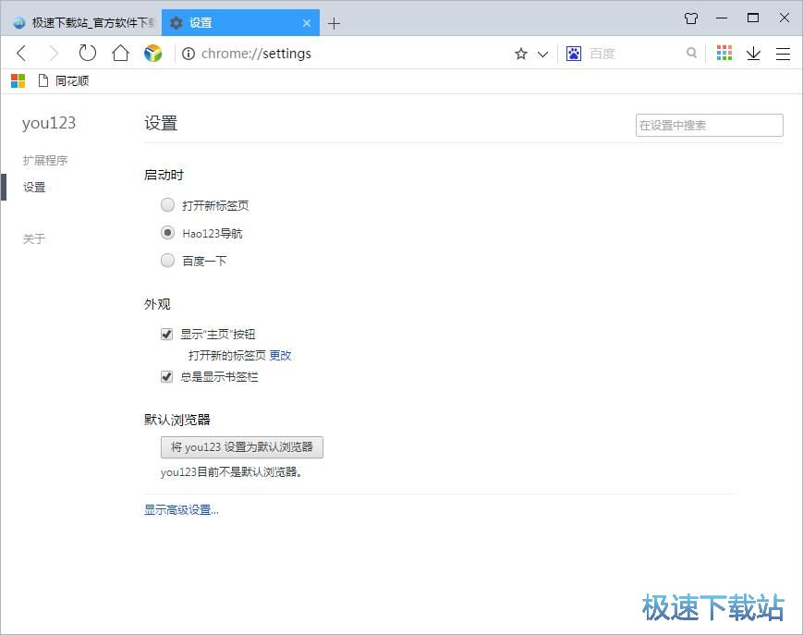Viewport: 803px width, 635px height.
Task: Click the Baidu paw search engine icon
Action: click(574, 54)
